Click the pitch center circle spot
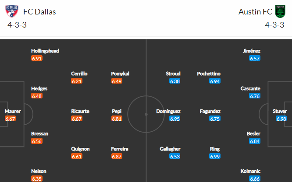Image resolution: width=292 pixels, height=182 pixels. (x=146, y=114)
